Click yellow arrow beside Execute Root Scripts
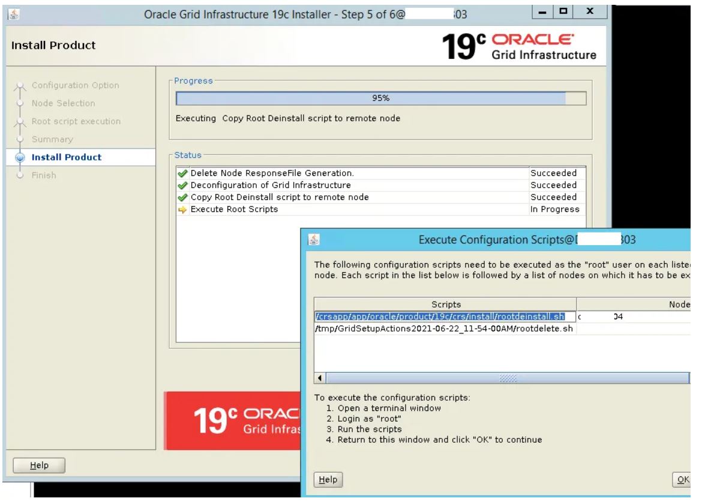Screen dimensions: 702x501 pos(181,210)
